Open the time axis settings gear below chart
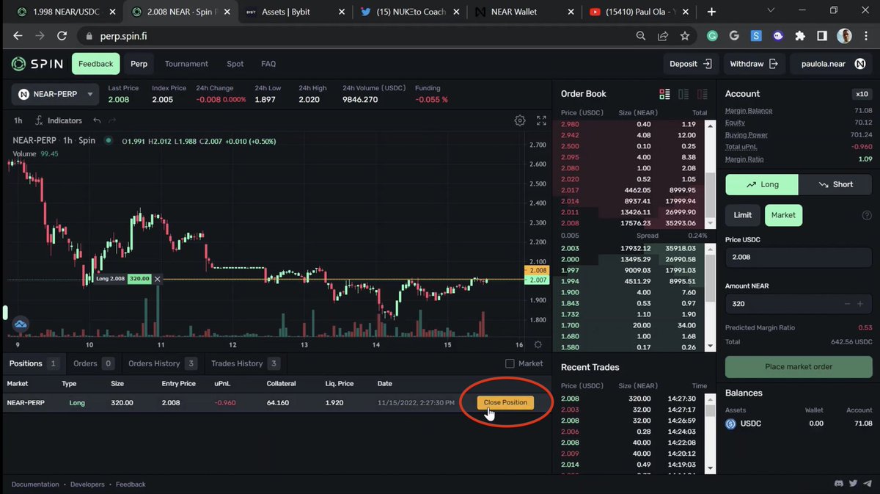The image size is (880, 494). coord(538,345)
